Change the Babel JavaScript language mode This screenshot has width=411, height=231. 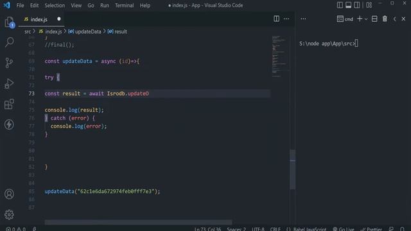coord(310,229)
